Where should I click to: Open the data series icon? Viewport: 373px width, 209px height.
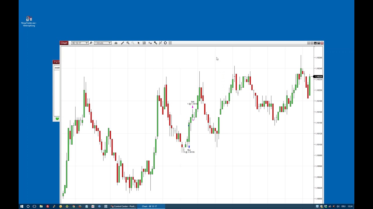click(155, 43)
